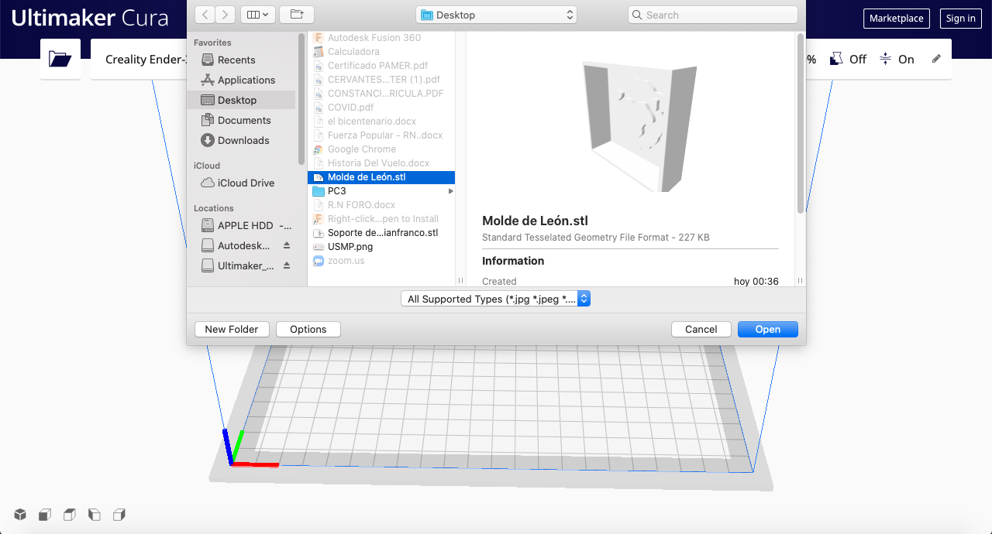
Task: Select the PC3 folder
Action: pos(381,191)
